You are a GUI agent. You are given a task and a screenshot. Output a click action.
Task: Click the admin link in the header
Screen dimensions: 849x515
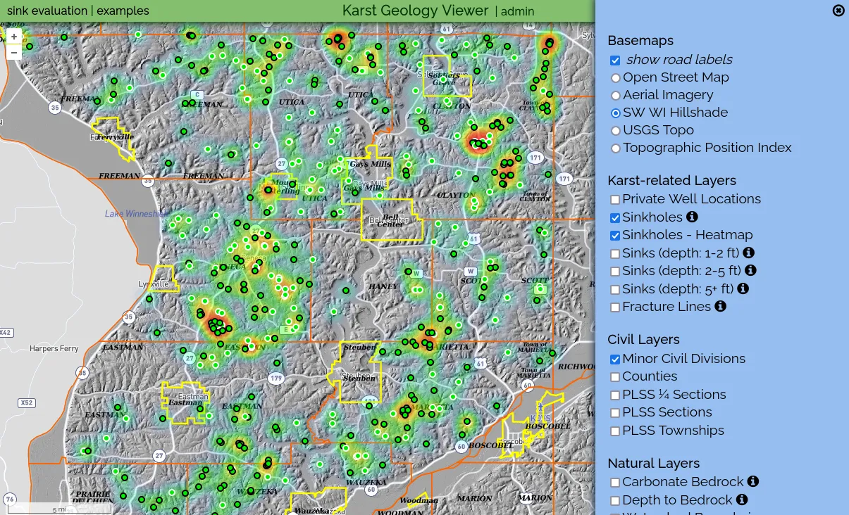(517, 11)
